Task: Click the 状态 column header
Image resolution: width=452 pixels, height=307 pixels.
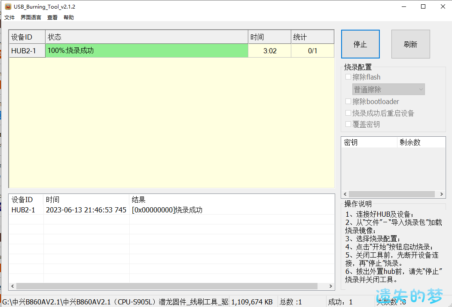Action: tap(147, 37)
